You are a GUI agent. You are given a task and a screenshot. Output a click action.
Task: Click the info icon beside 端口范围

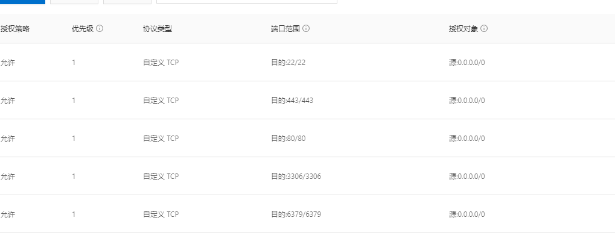point(306,28)
